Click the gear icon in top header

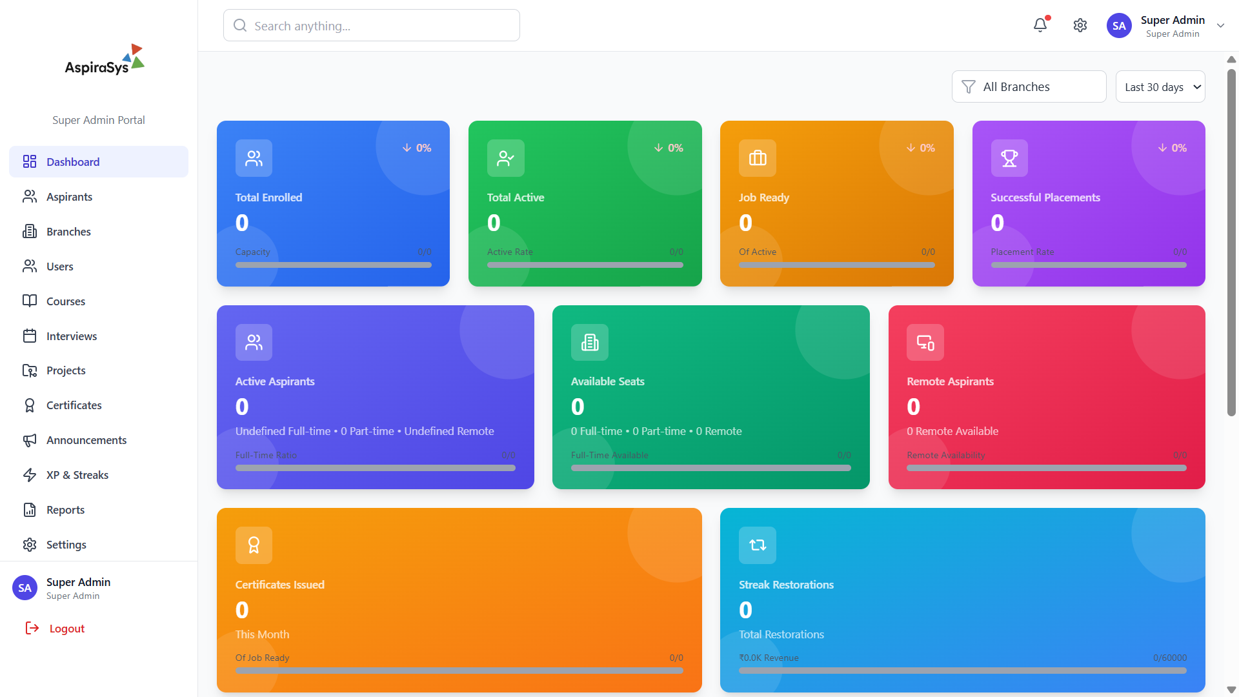1080,25
